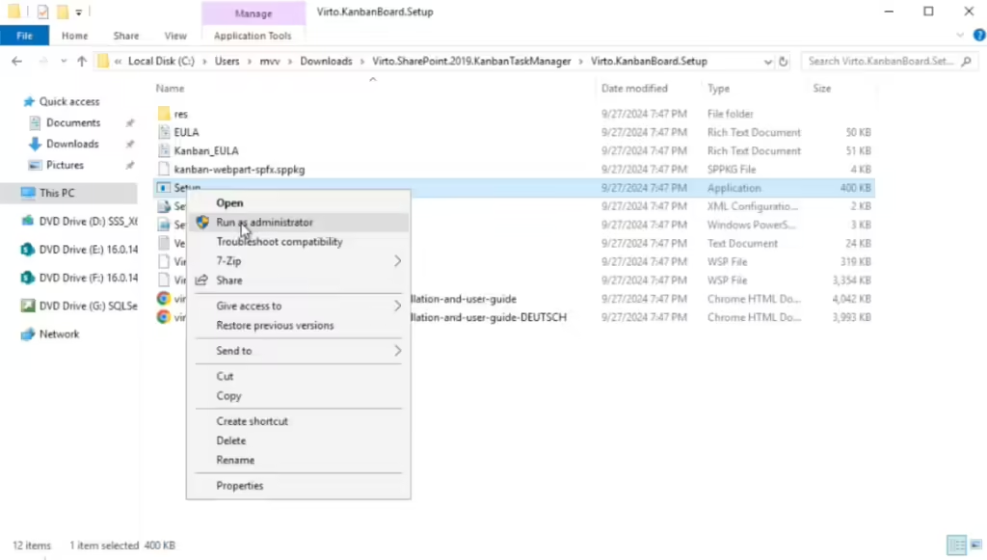Screen dimensions: 987x560
Task: Click Users in the address breadcrumb
Action: point(227,61)
